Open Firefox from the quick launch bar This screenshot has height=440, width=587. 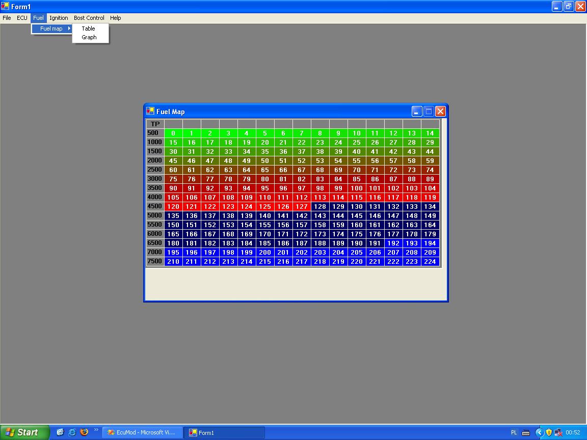tap(84, 432)
